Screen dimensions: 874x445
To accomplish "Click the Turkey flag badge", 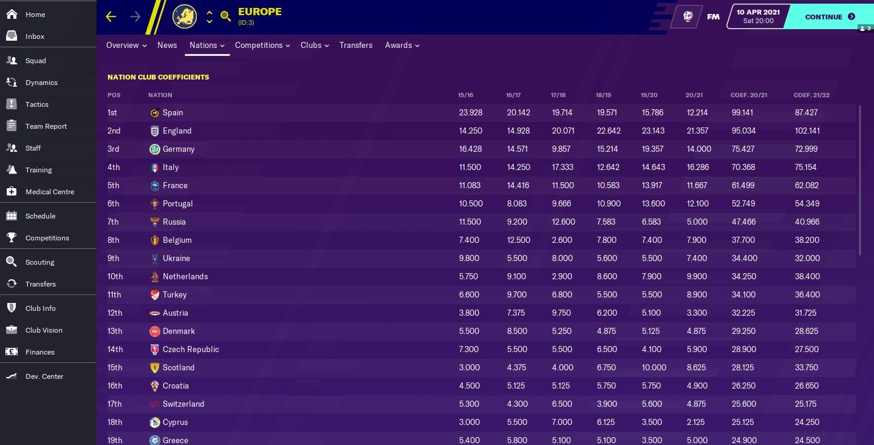I will [x=155, y=294].
